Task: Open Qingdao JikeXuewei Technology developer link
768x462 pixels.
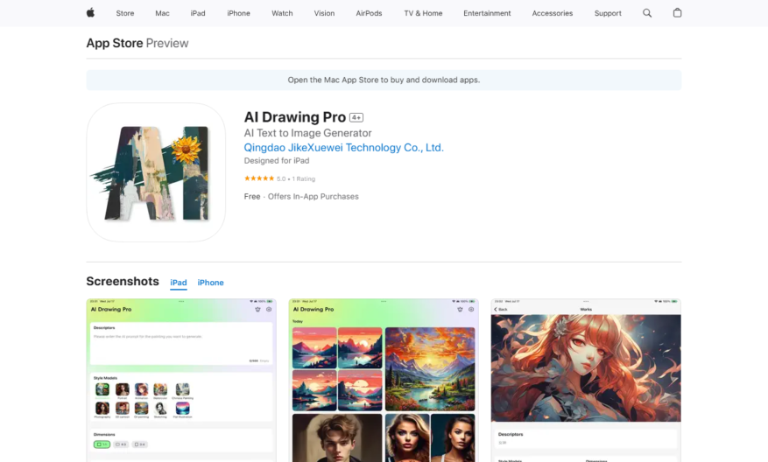Action: click(x=344, y=147)
